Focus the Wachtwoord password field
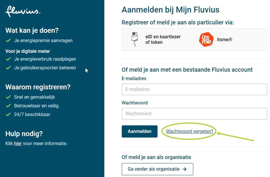Image resolution: width=270 pixels, height=177 pixels. tap(194, 114)
